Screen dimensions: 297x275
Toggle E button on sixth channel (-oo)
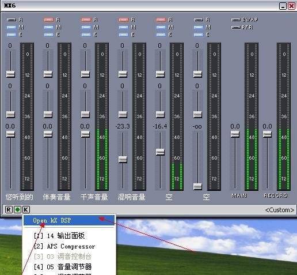[x=199, y=35]
